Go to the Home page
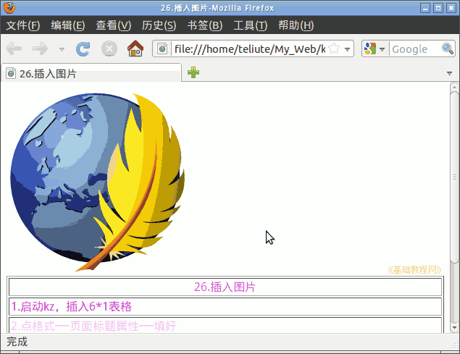This screenshot has height=354, width=460. pos(135,49)
